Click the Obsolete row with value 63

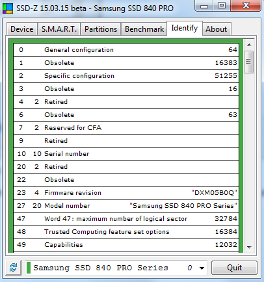(126, 115)
